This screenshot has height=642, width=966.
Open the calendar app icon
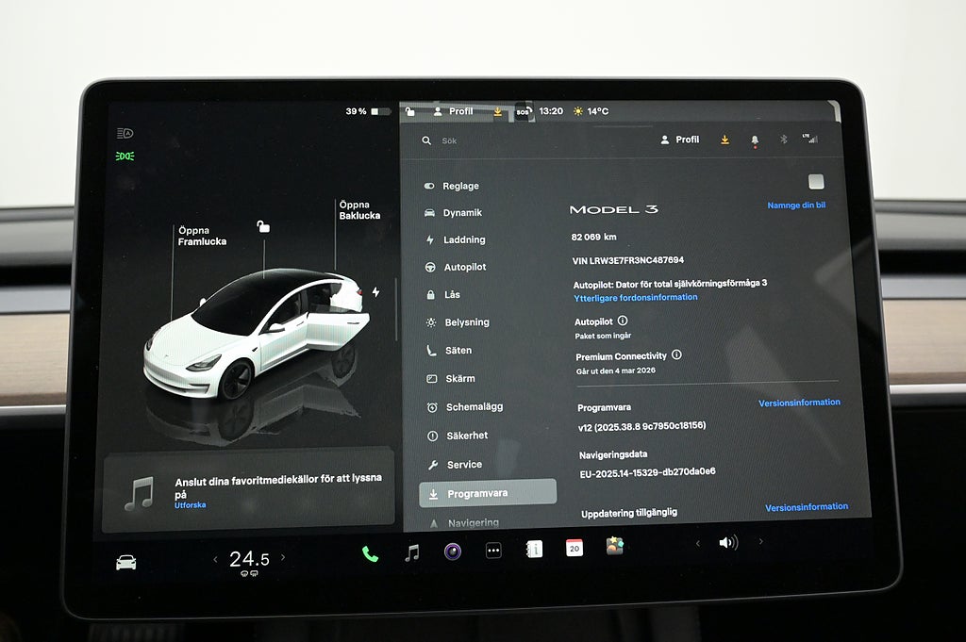coord(574,548)
